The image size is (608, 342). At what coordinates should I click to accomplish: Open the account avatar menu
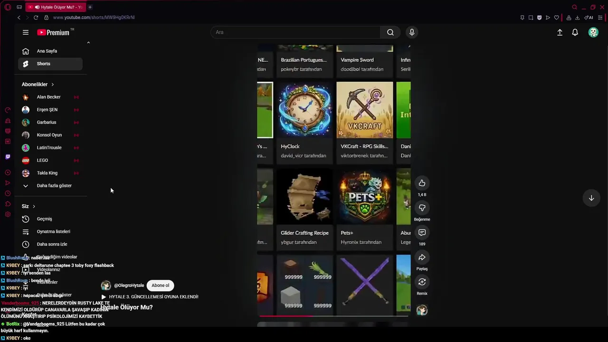click(x=593, y=32)
